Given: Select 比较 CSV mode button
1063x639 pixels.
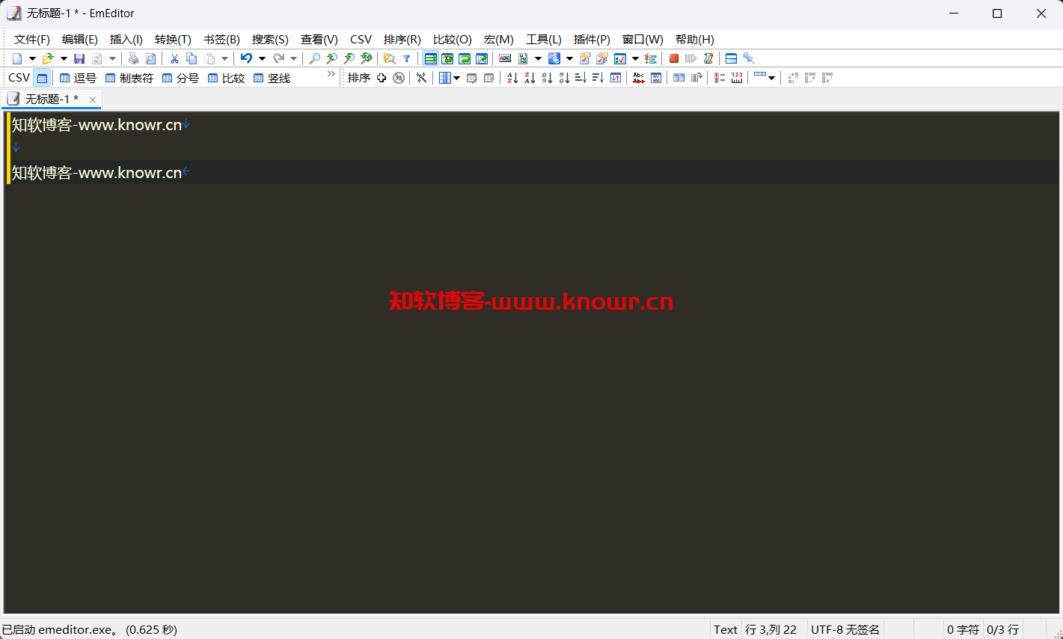Looking at the screenshot, I should point(226,78).
